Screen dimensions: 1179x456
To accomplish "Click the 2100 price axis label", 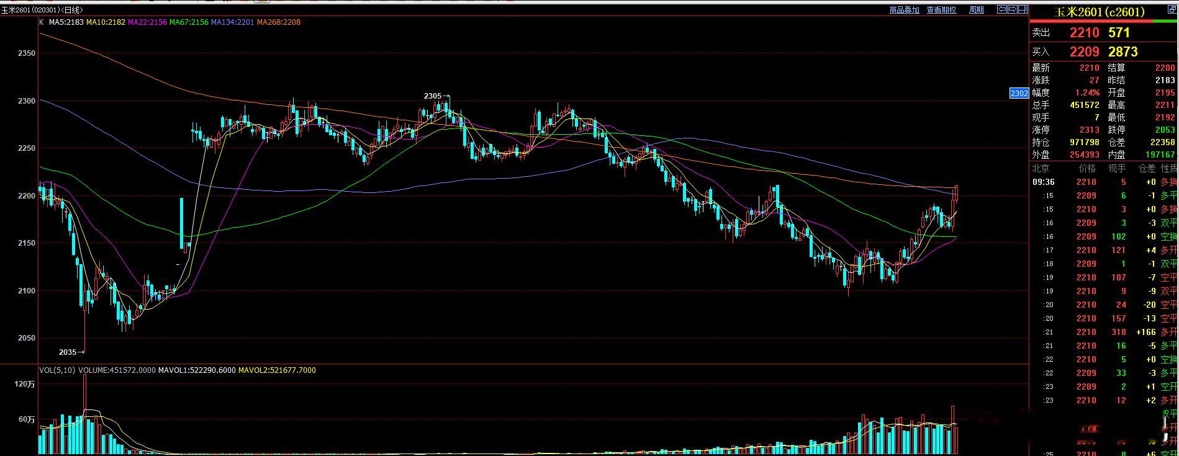I will [27, 291].
